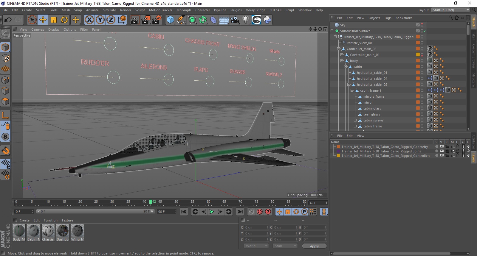Collapse the Subdivision Surface tree item
477x256 pixels.
[x=332, y=31]
